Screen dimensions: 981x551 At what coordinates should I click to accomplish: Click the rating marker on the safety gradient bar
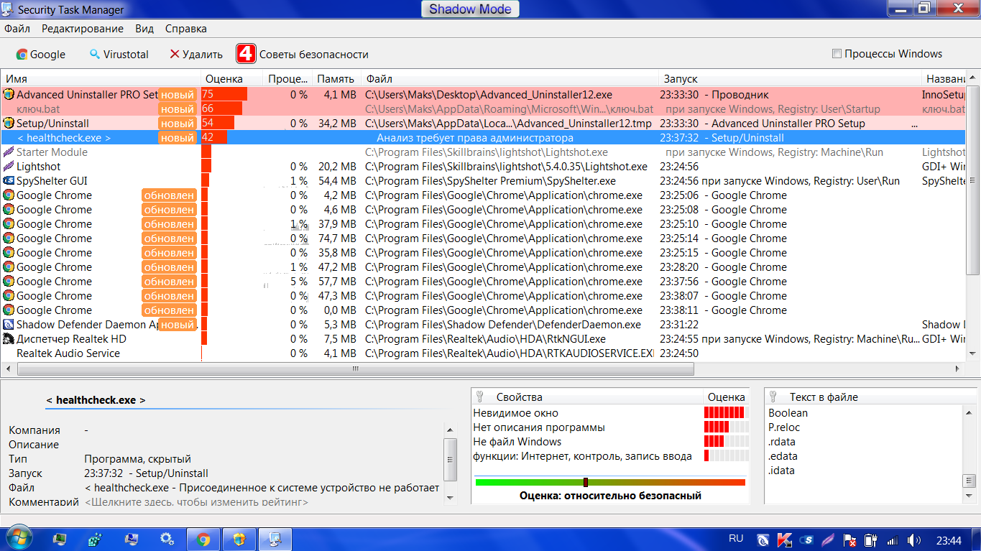coord(586,483)
